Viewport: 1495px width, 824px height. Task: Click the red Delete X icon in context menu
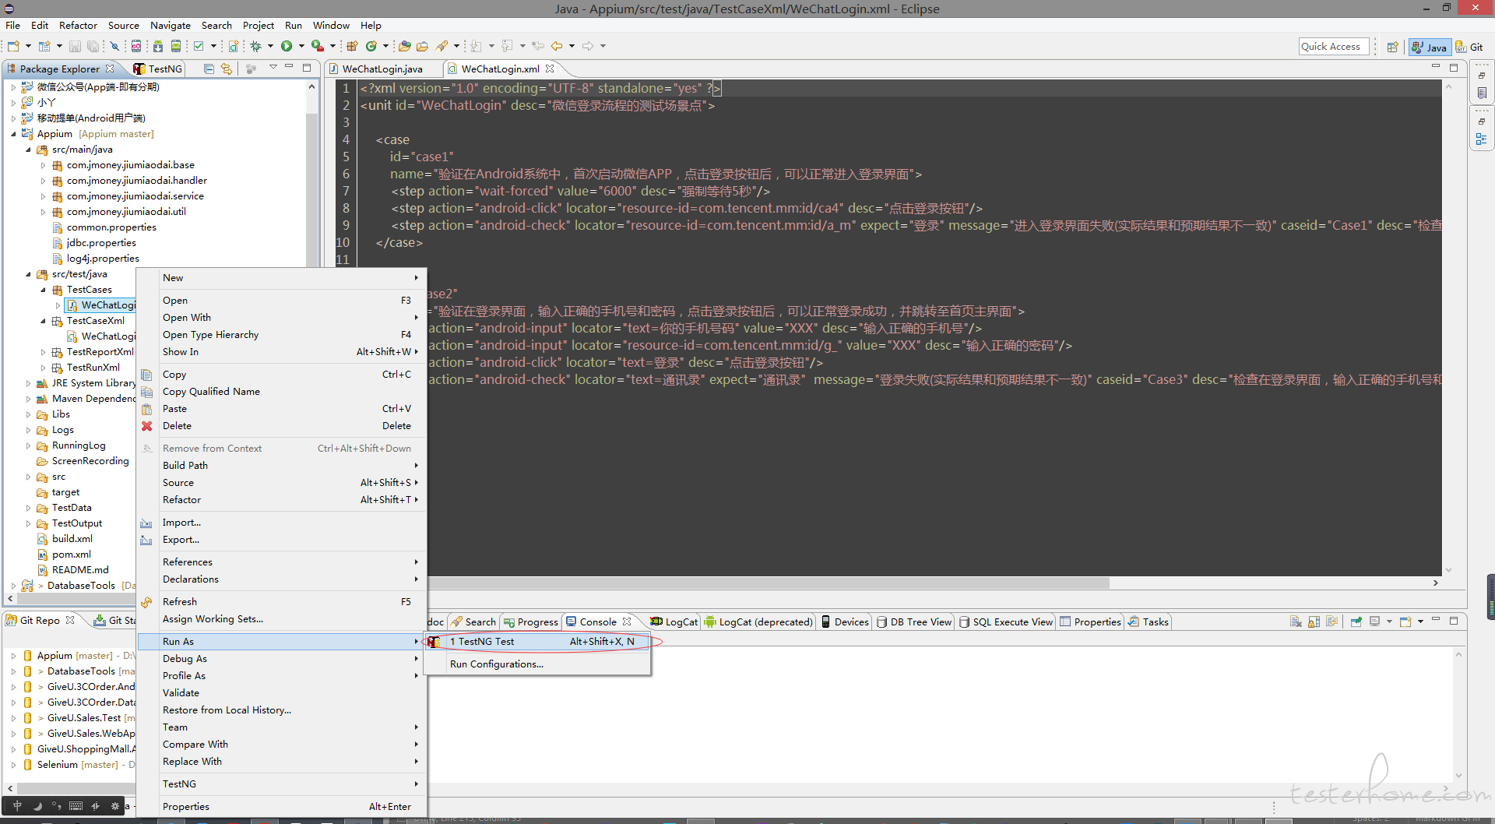pyautogui.click(x=146, y=426)
